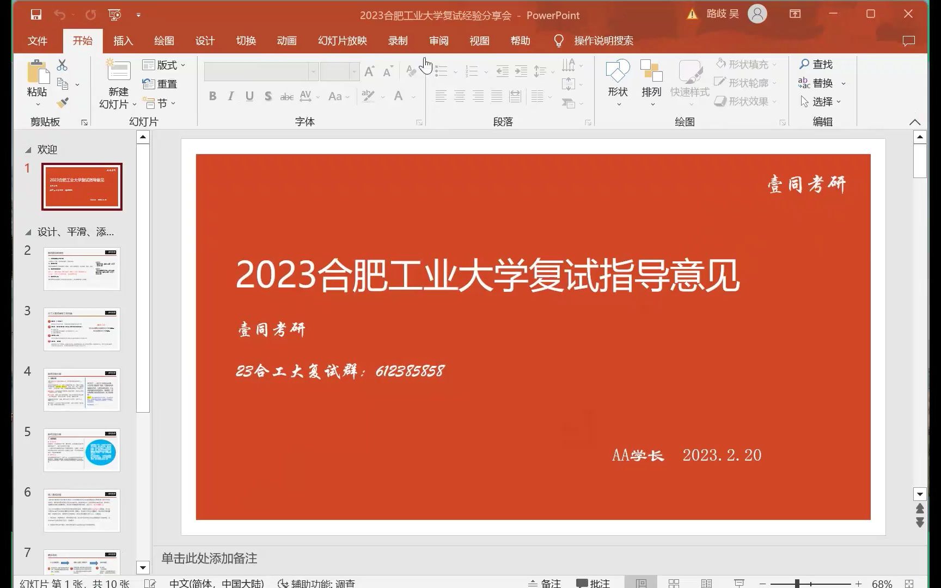941x588 pixels.
Task: Open the 形状填充 shape fill dropdown
Action: click(x=745, y=64)
